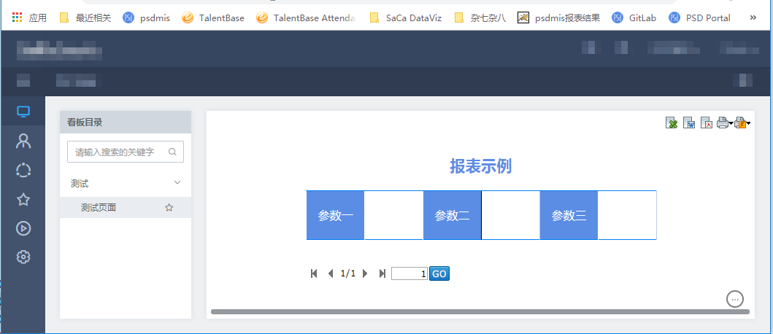Click the monitor dashboard sidebar icon
The image size is (773, 334).
click(23, 112)
